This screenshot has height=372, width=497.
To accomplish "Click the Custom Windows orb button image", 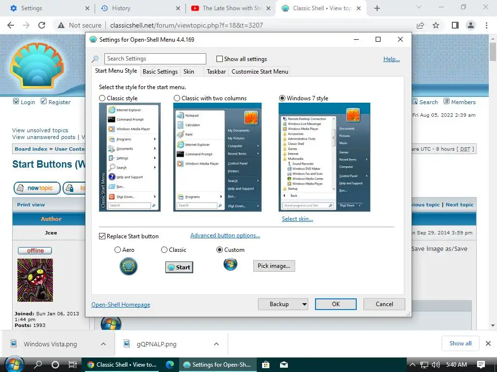I will 231,264.
